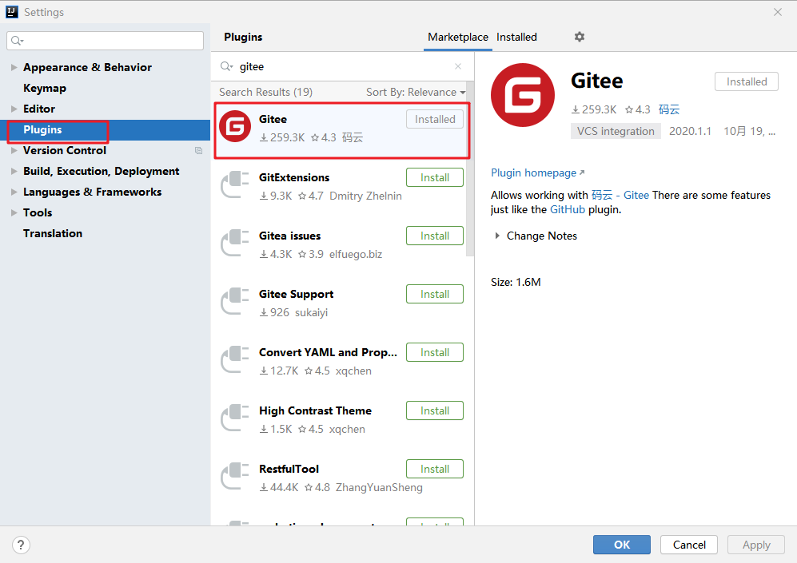This screenshot has height=563, width=797.
Task: Click the Gitee Support plugin icon
Action: (x=235, y=302)
